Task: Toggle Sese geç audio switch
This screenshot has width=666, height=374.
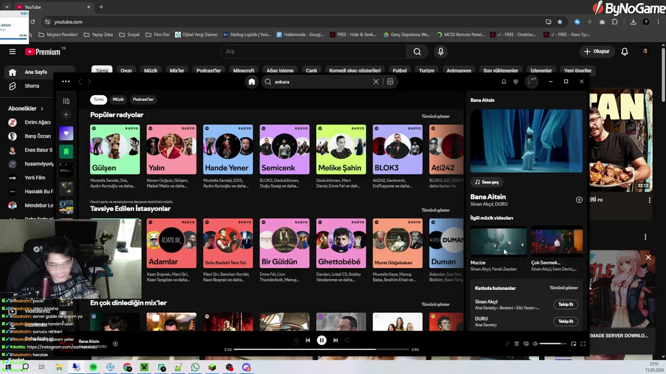Action: point(487,182)
